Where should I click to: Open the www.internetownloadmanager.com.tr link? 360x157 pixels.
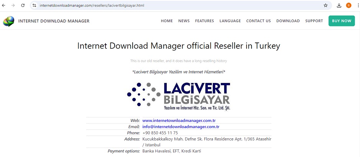point(179,120)
